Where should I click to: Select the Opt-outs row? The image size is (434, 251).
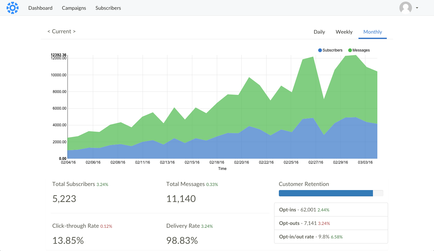[331, 223]
